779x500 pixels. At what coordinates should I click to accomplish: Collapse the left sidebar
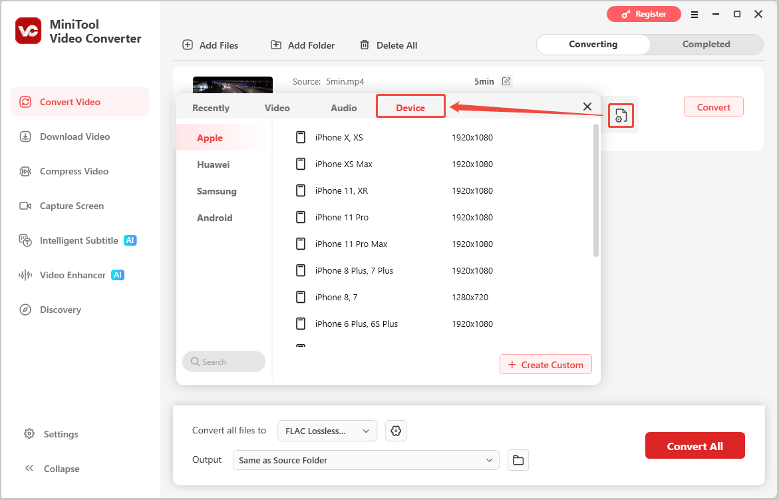coord(52,469)
